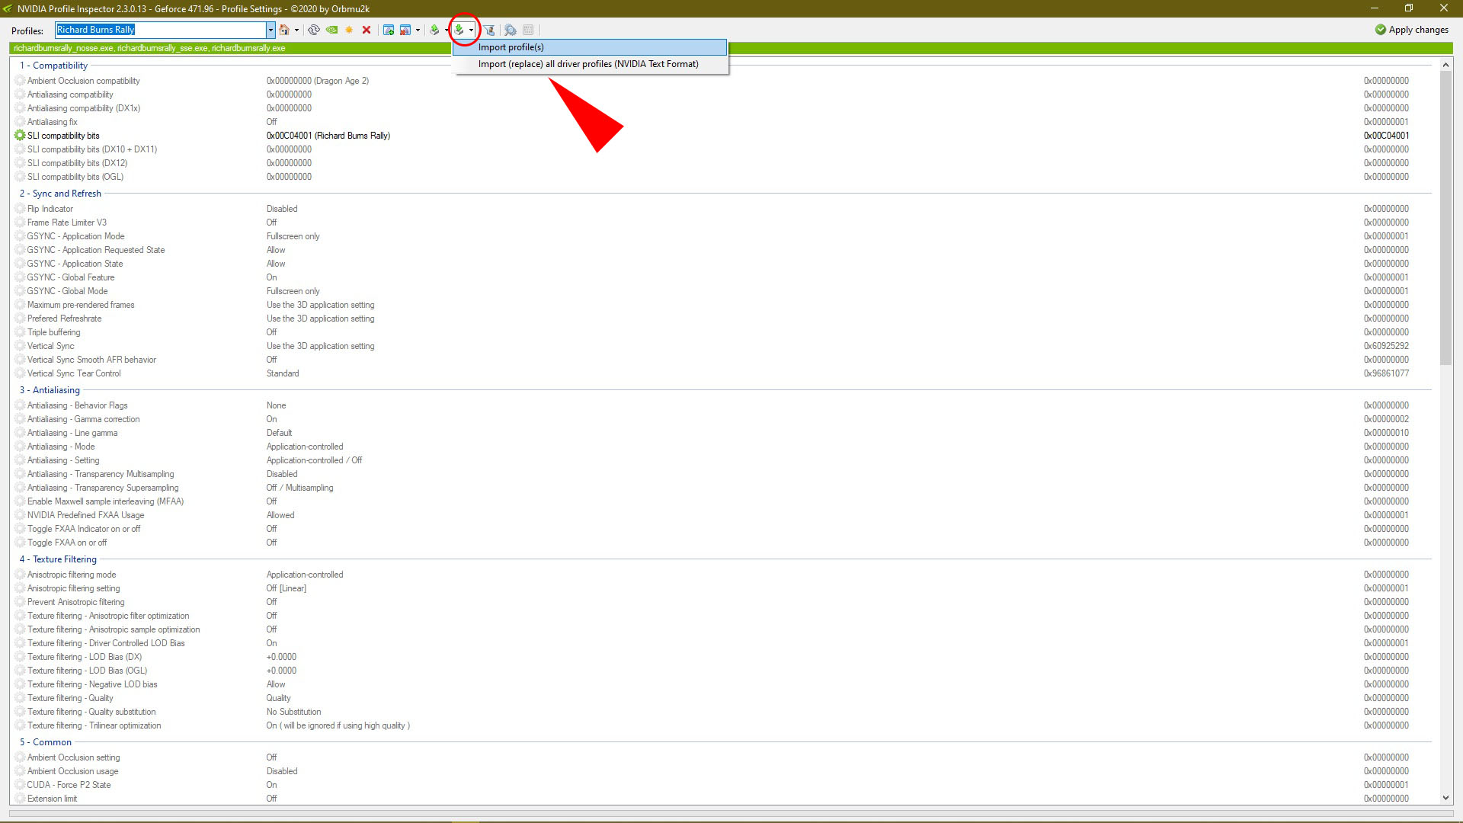Click the vertical scrollbar thumb
1463x823 pixels.
(x=1445, y=218)
